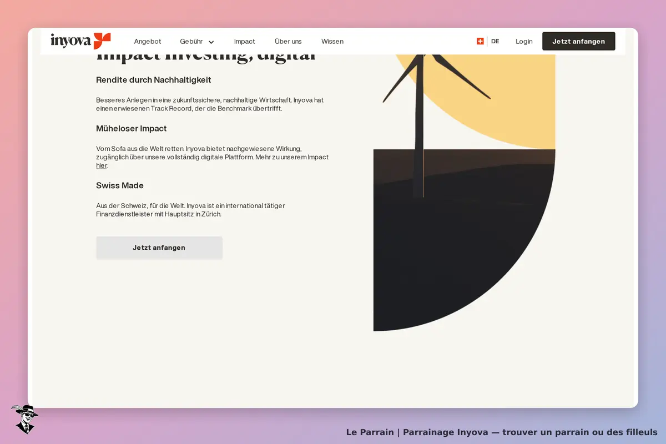Select the 'Swiss Made' heading

coord(120,185)
